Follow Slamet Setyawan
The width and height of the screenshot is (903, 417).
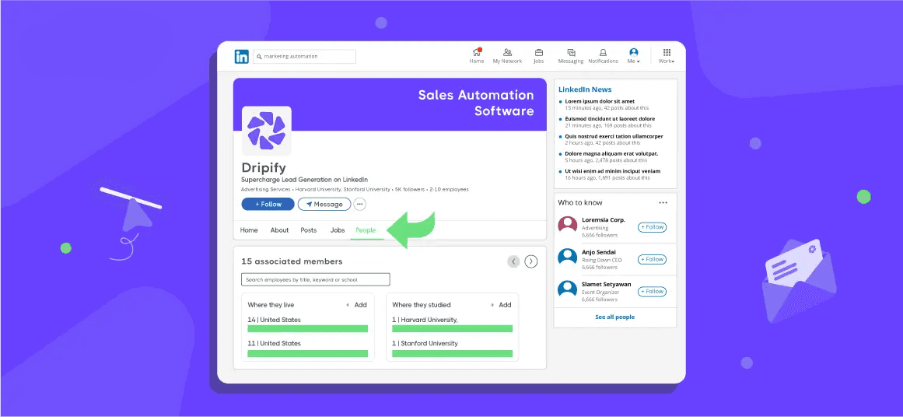click(x=652, y=292)
